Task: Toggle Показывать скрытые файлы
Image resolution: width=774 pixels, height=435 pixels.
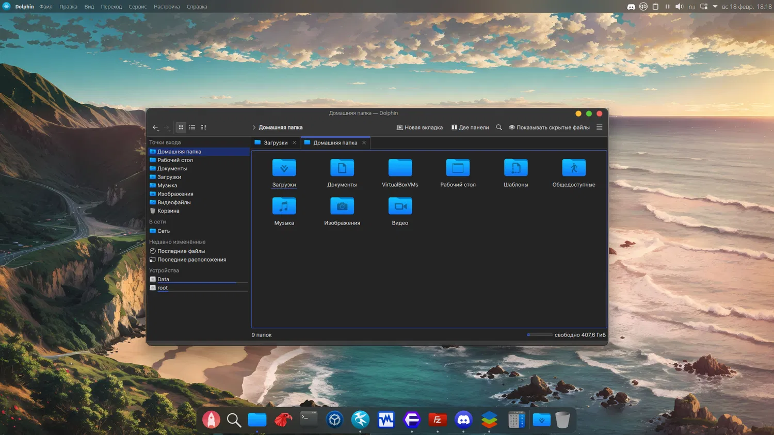Action: pos(549,127)
